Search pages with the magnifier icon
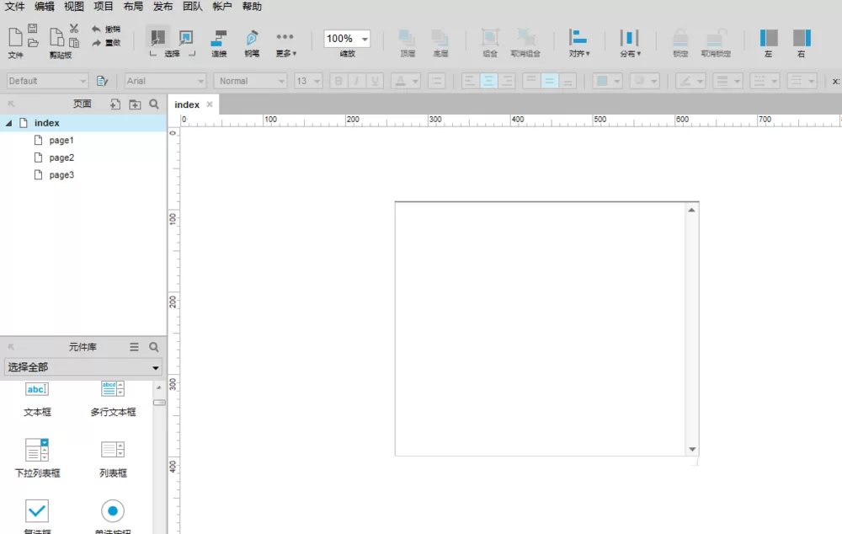842x534 pixels. [154, 104]
